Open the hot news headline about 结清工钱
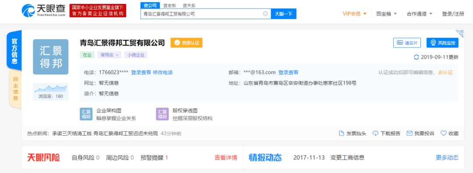Screen dimensions: 473x173 coord(105,133)
